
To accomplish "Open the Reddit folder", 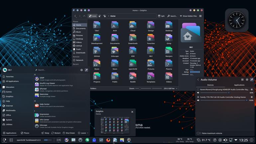I will point(133,77).
